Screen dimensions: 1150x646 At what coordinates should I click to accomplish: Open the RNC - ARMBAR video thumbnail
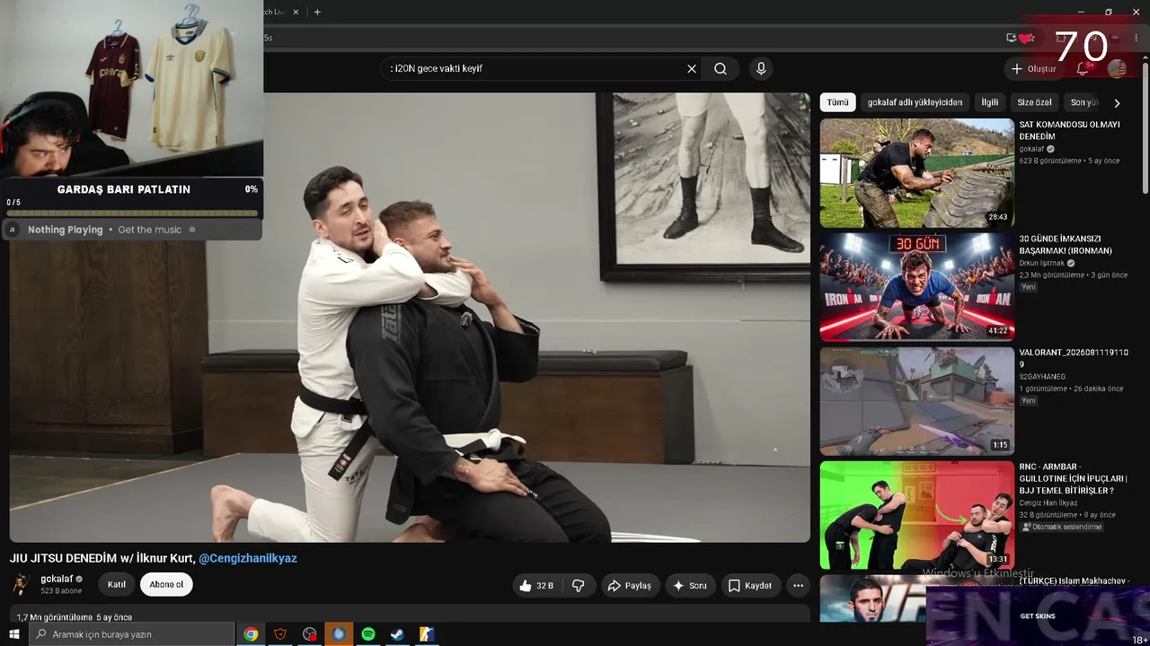[x=916, y=515]
